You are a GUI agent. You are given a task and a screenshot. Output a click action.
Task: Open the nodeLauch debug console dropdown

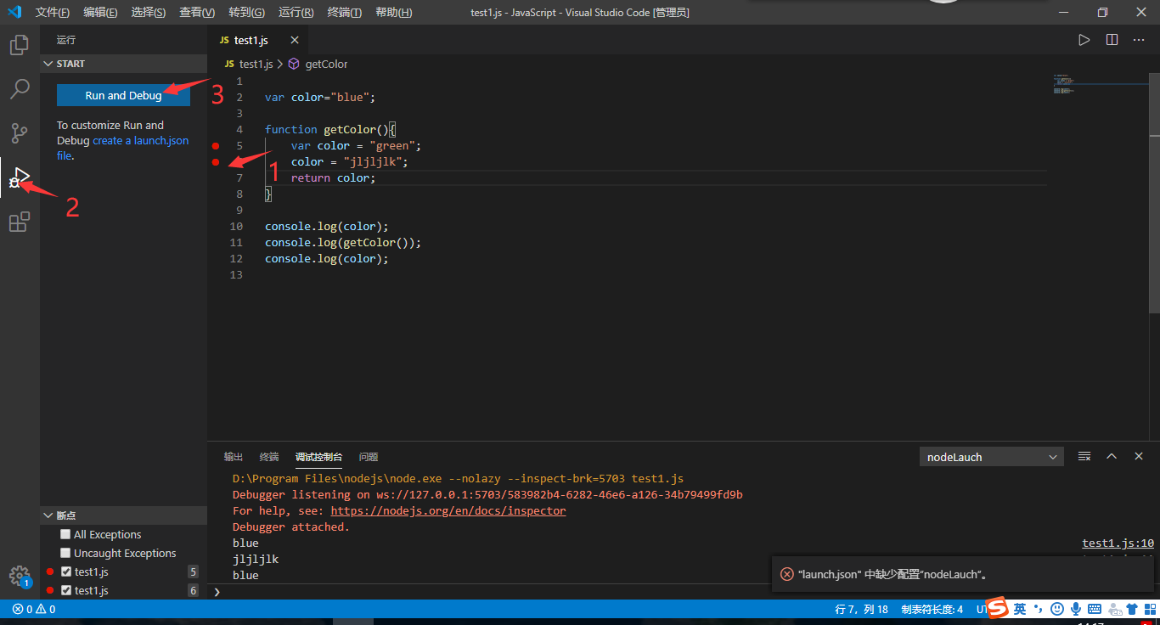pyautogui.click(x=991, y=457)
